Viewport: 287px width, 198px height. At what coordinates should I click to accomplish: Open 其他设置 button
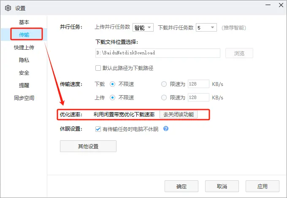(x=88, y=146)
